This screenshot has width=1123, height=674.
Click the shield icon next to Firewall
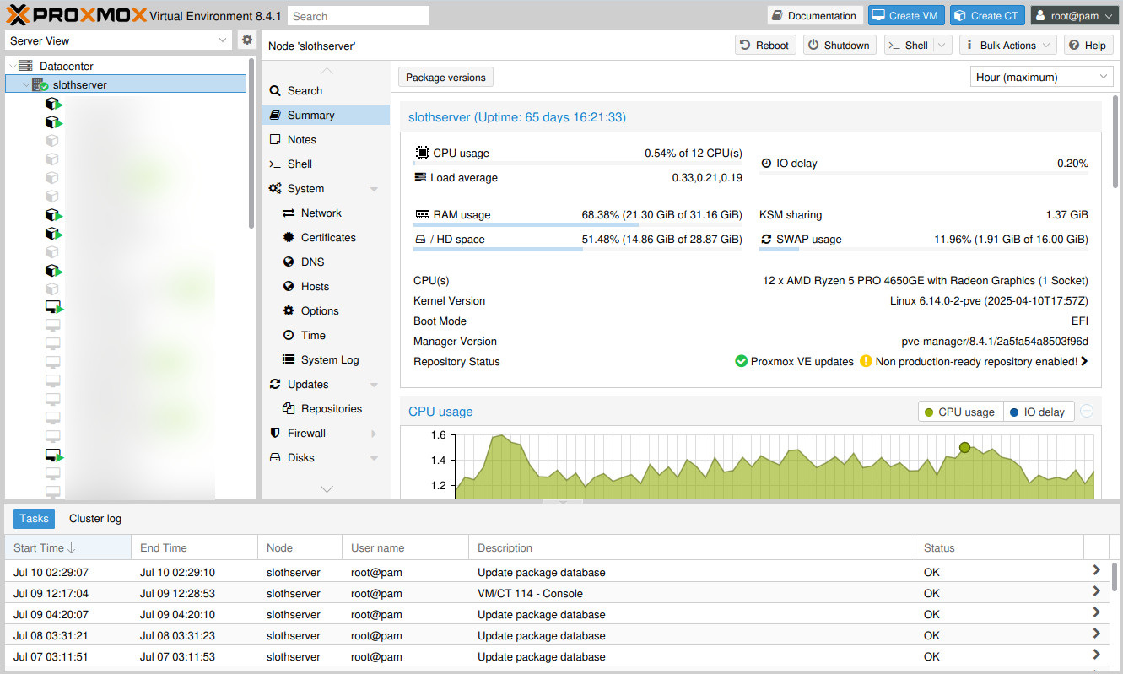pos(275,433)
